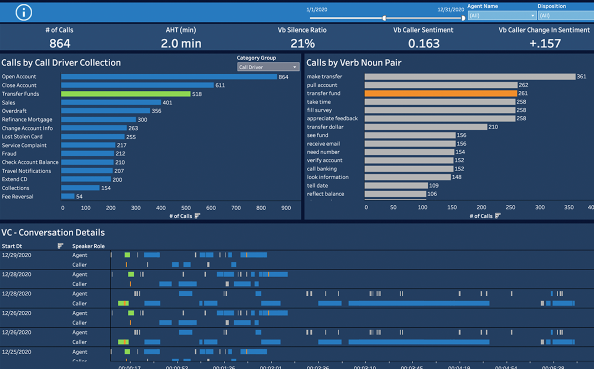Click the pull account verb noun label
594x369 pixels.
click(x=322, y=85)
